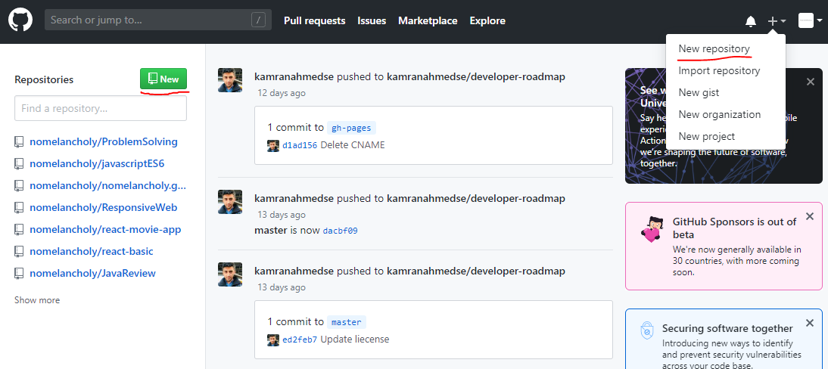Open nomelancholy/react-movie-app repository

pos(105,230)
